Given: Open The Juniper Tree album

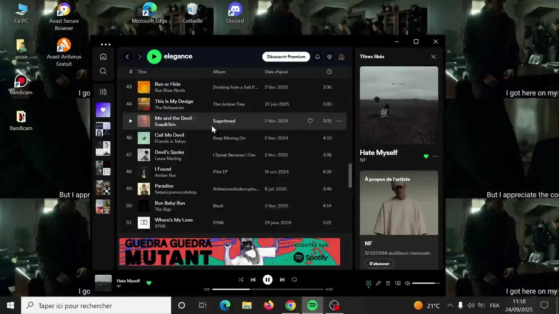Looking at the screenshot, I should pos(229,104).
